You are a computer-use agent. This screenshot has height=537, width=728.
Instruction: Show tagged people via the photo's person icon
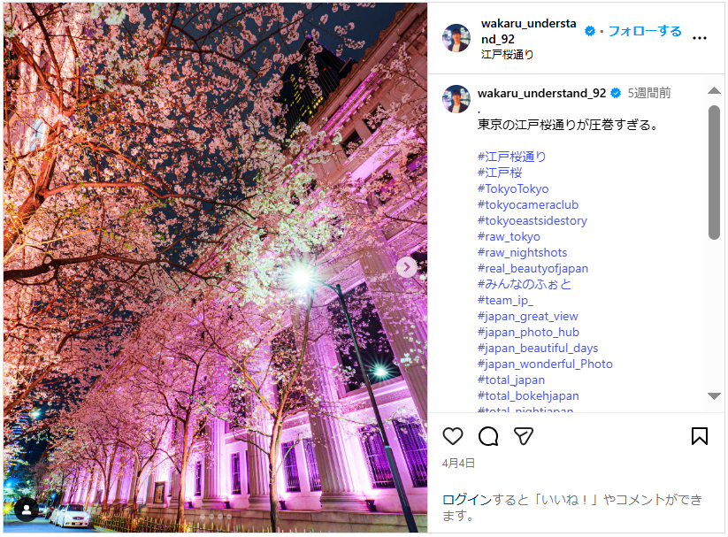(x=27, y=510)
